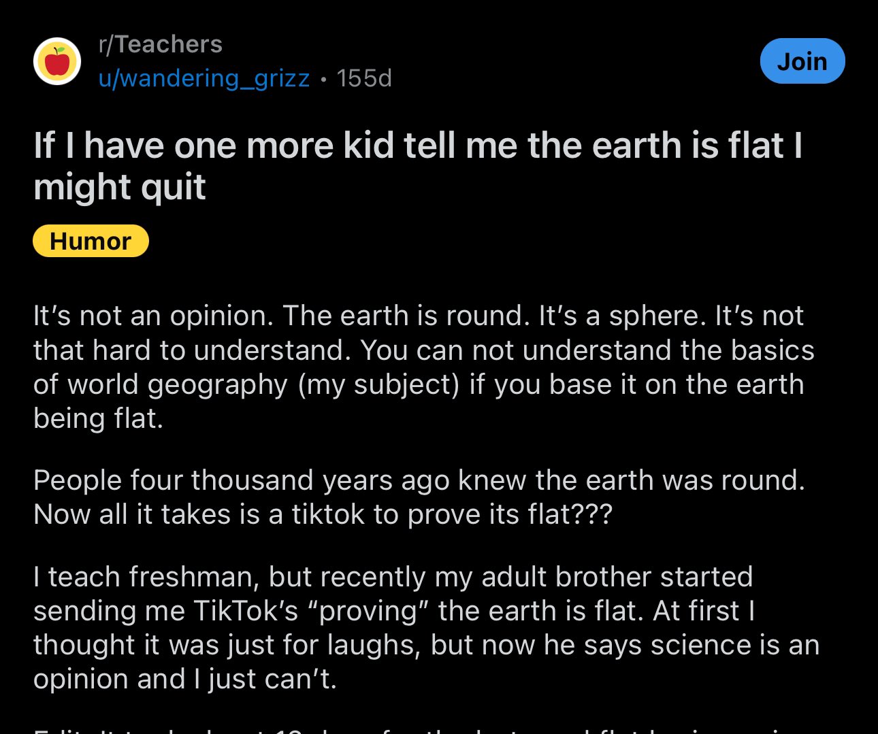This screenshot has width=878, height=734.
Task: Click the line starting "that hard to understand"
Action: click(423, 350)
